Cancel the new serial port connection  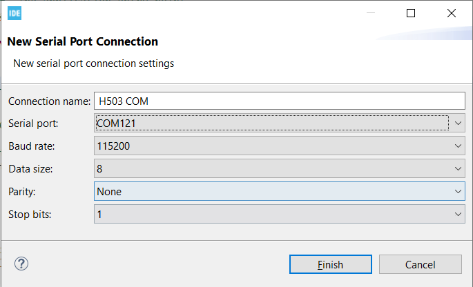420,264
